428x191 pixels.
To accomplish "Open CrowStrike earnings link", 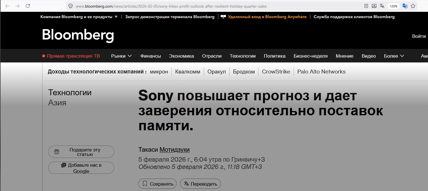I will pyautogui.click(x=276, y=72).
